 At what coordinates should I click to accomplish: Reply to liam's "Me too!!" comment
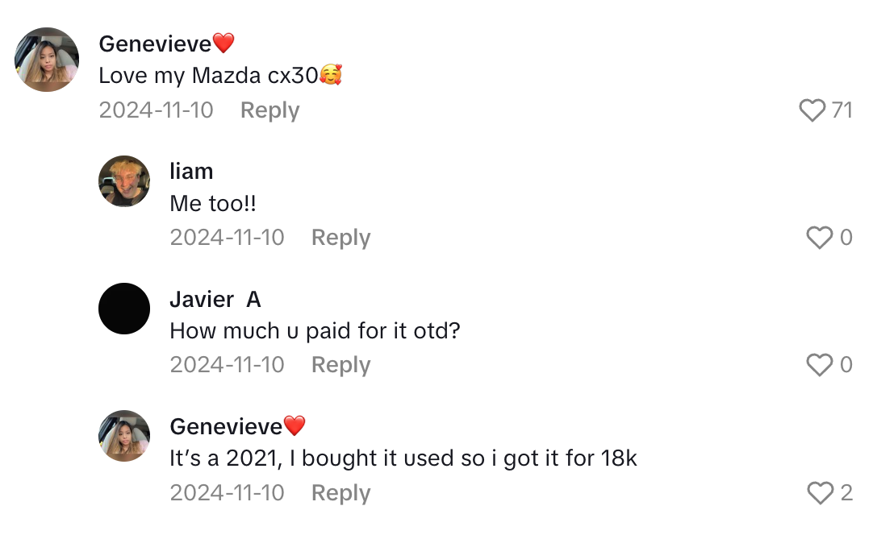[x=340, y=238]
